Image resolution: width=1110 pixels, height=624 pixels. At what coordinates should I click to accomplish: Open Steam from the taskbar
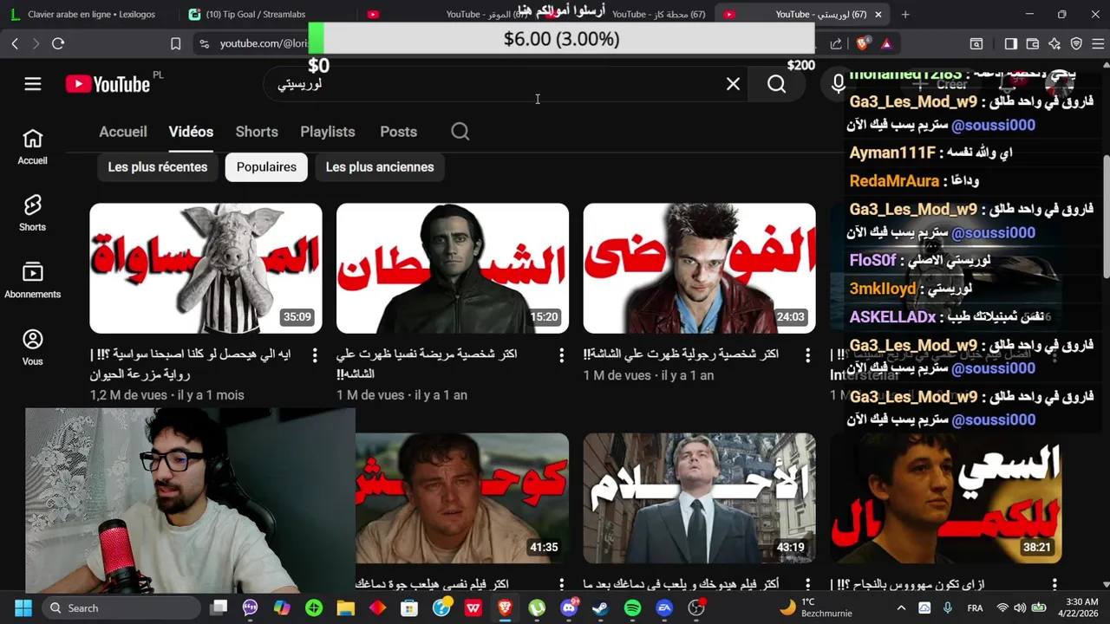pyautogui.click(x=600, y=608)
